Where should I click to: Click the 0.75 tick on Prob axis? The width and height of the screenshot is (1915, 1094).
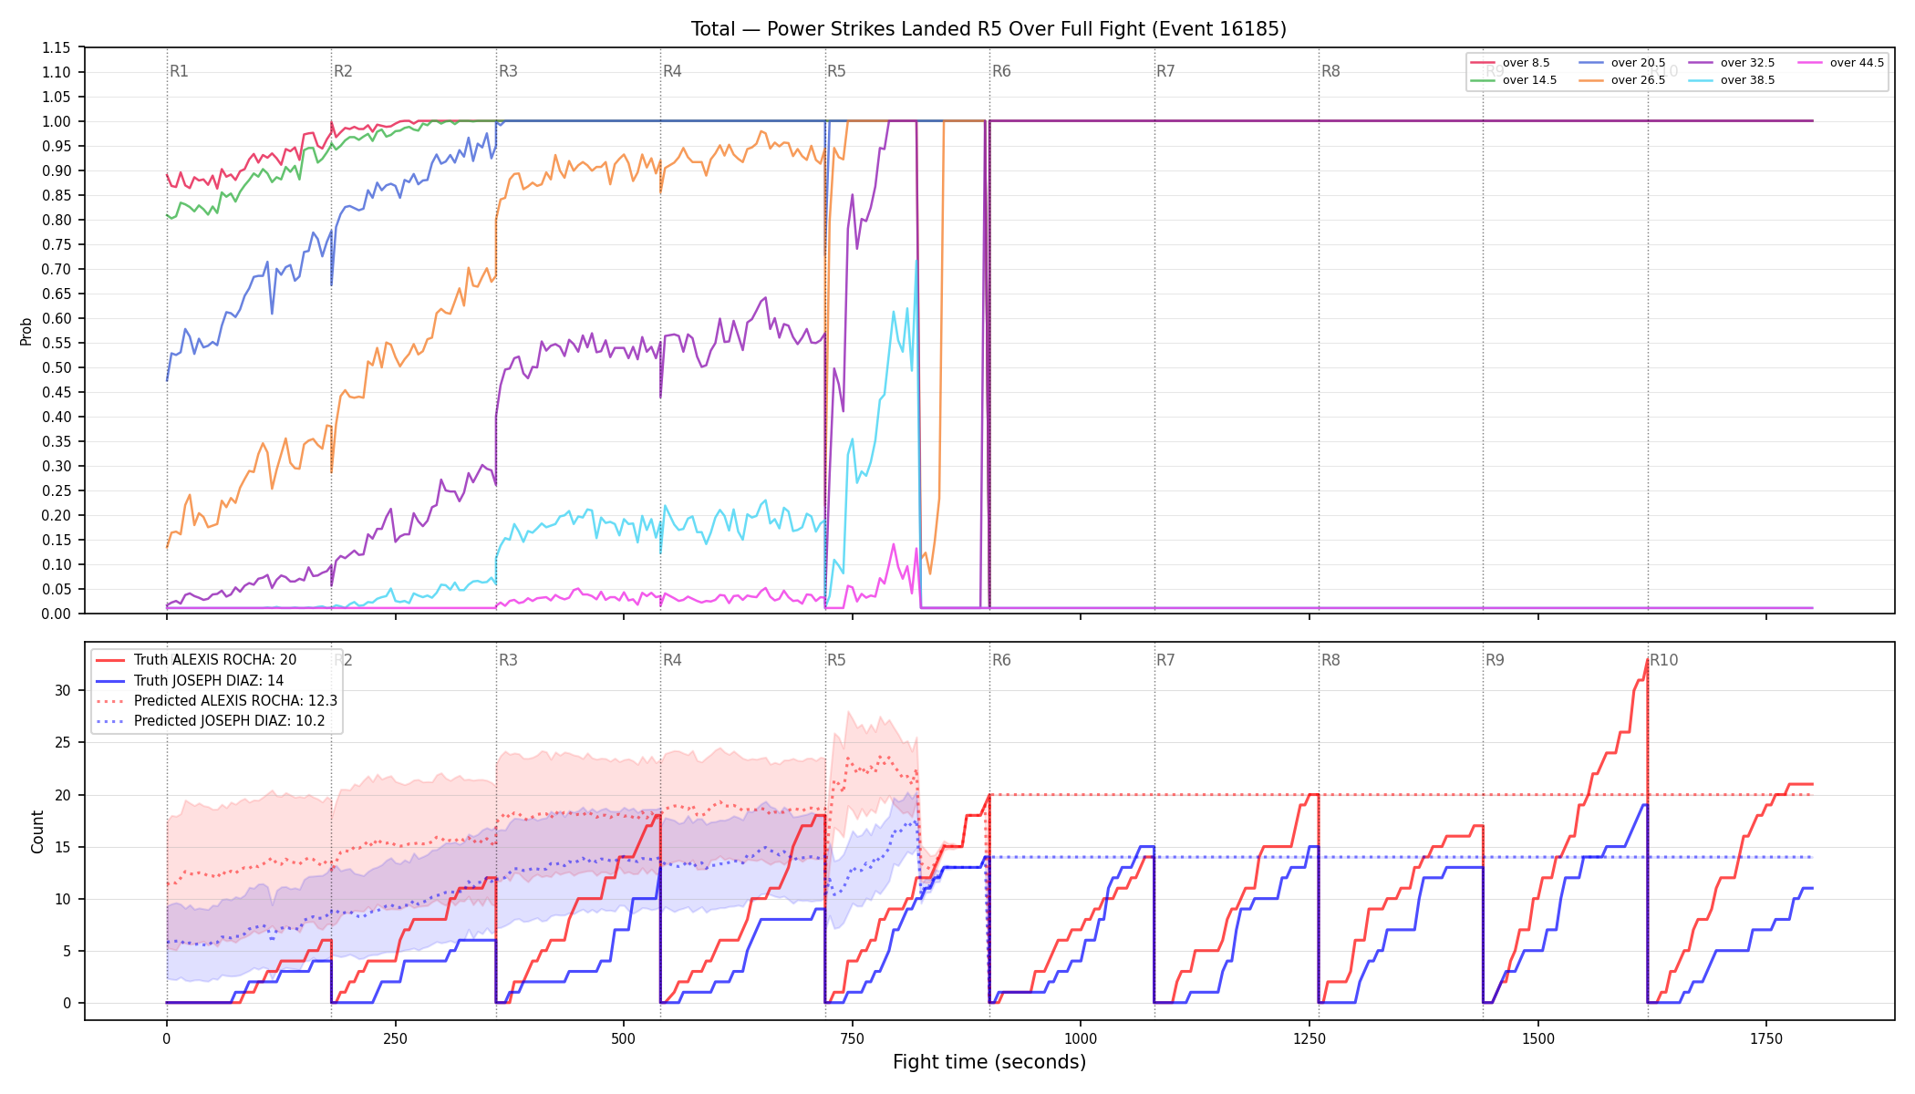pos(56,244)
